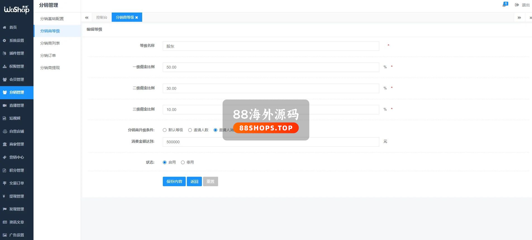Click the 一级佣金比例 input field
Viewport: 532px width, 240px height.
pos(271,67)
